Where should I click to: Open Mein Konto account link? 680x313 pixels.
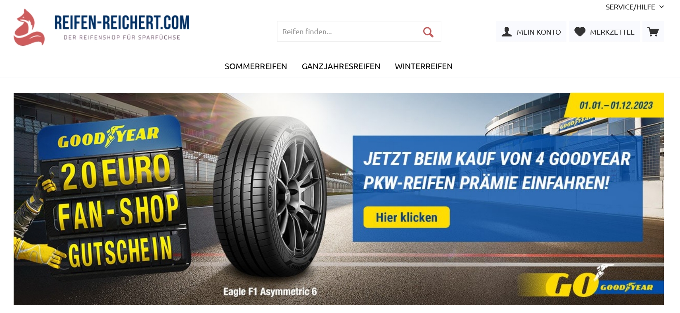(531, 32)
